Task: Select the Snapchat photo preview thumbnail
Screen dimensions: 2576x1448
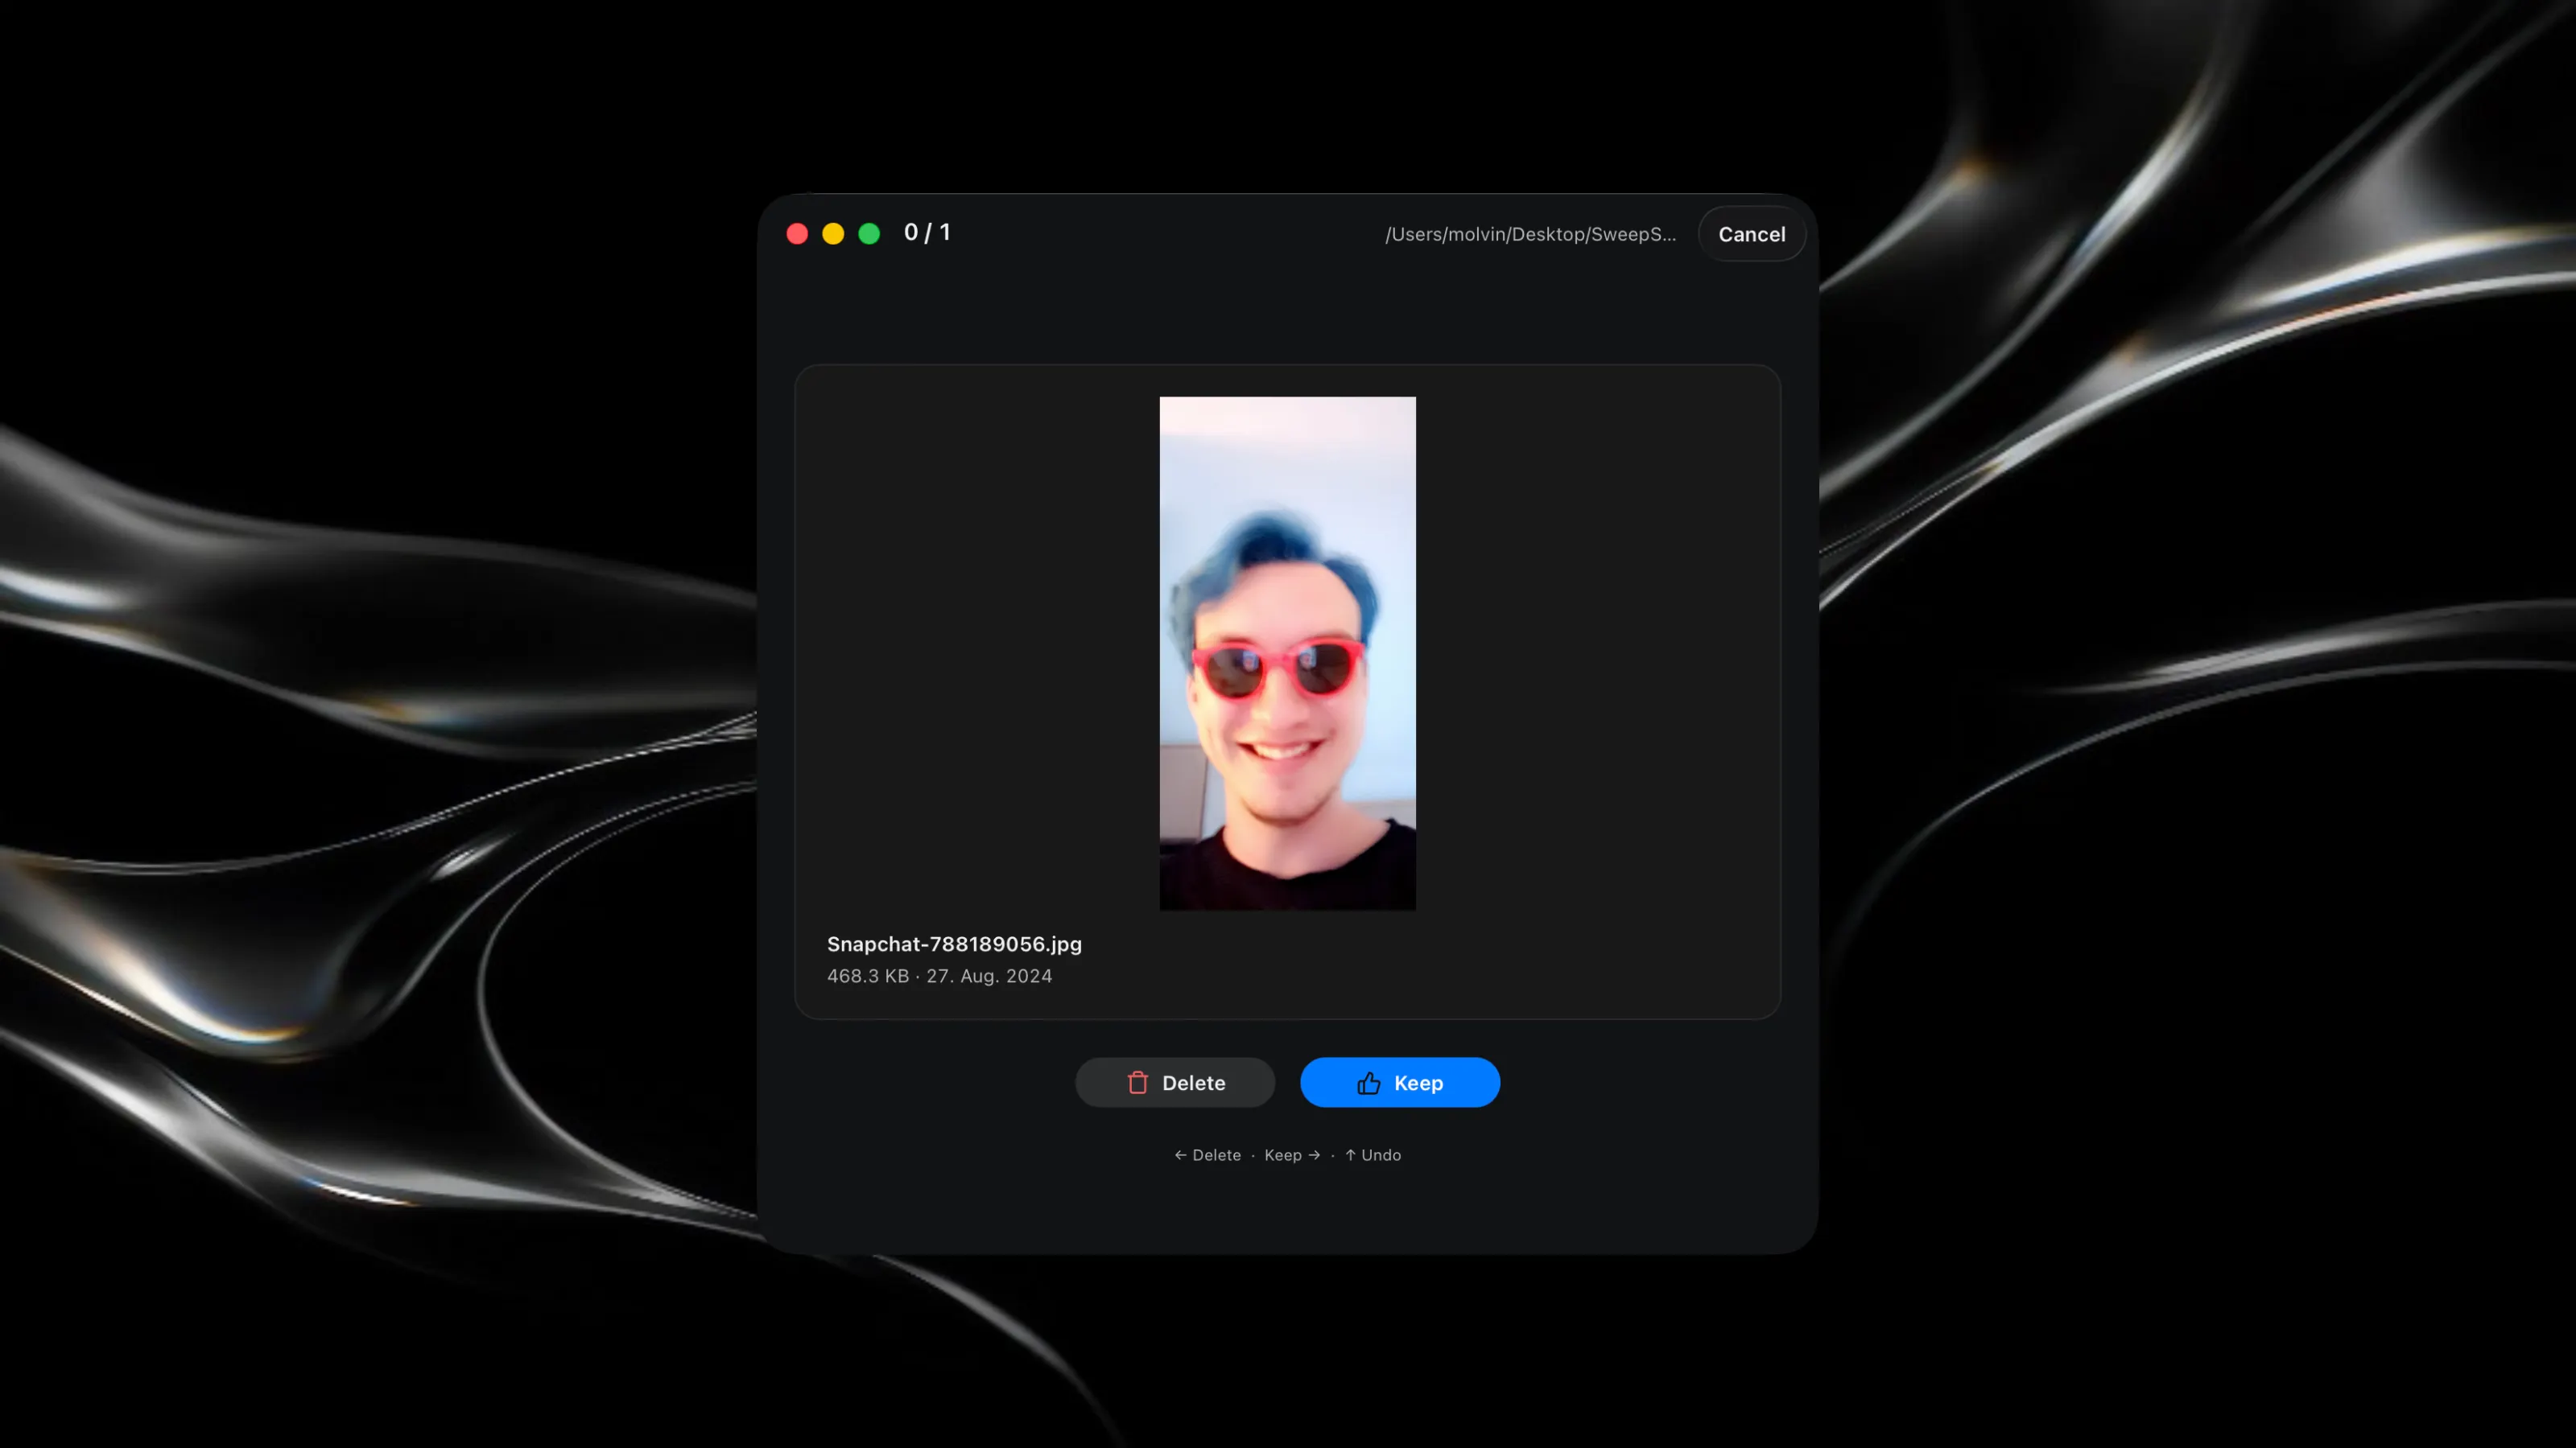Action: [1287, 653]
